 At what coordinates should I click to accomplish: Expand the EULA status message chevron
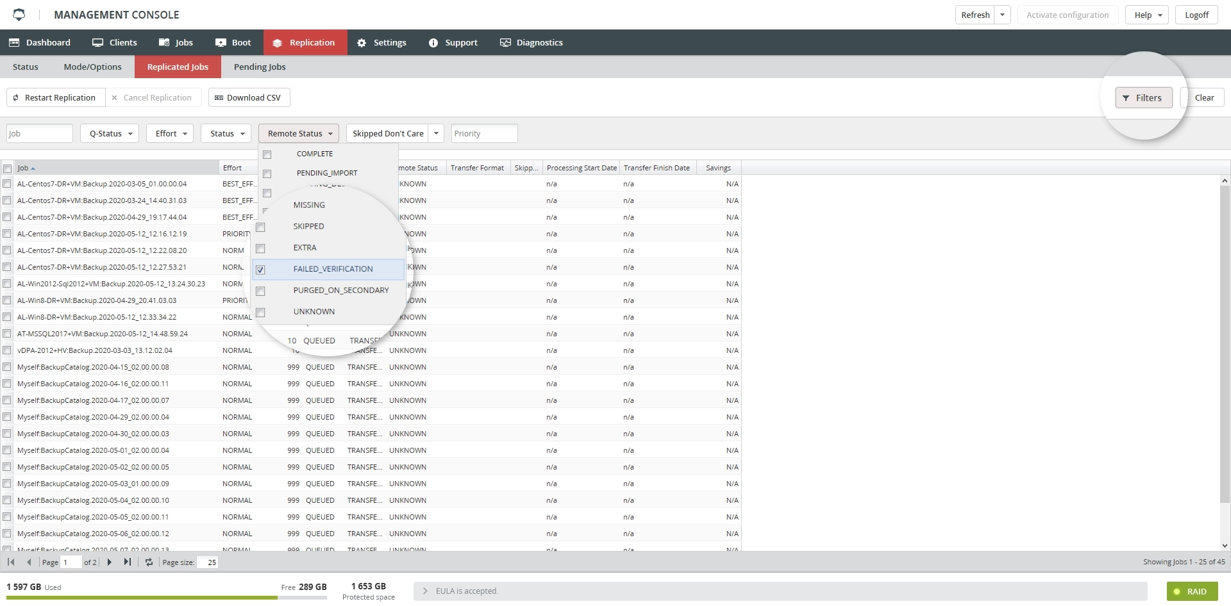tap(424, 591)
